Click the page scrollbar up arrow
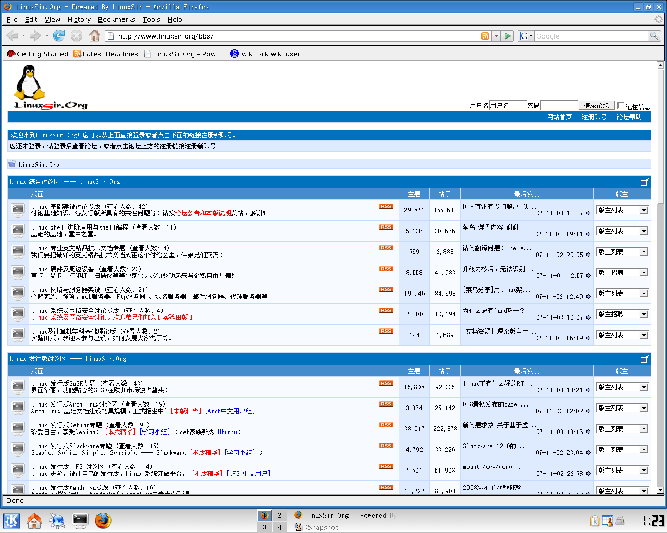Screen dimensions: 667x533 coord(660,66)
